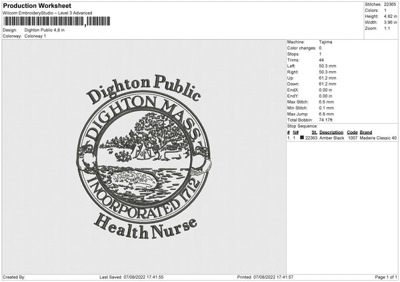This screenshot has width=400, height=282.
Task: Click design name 'Dighton Public 4,8 in'
Action: coord(45,30)
